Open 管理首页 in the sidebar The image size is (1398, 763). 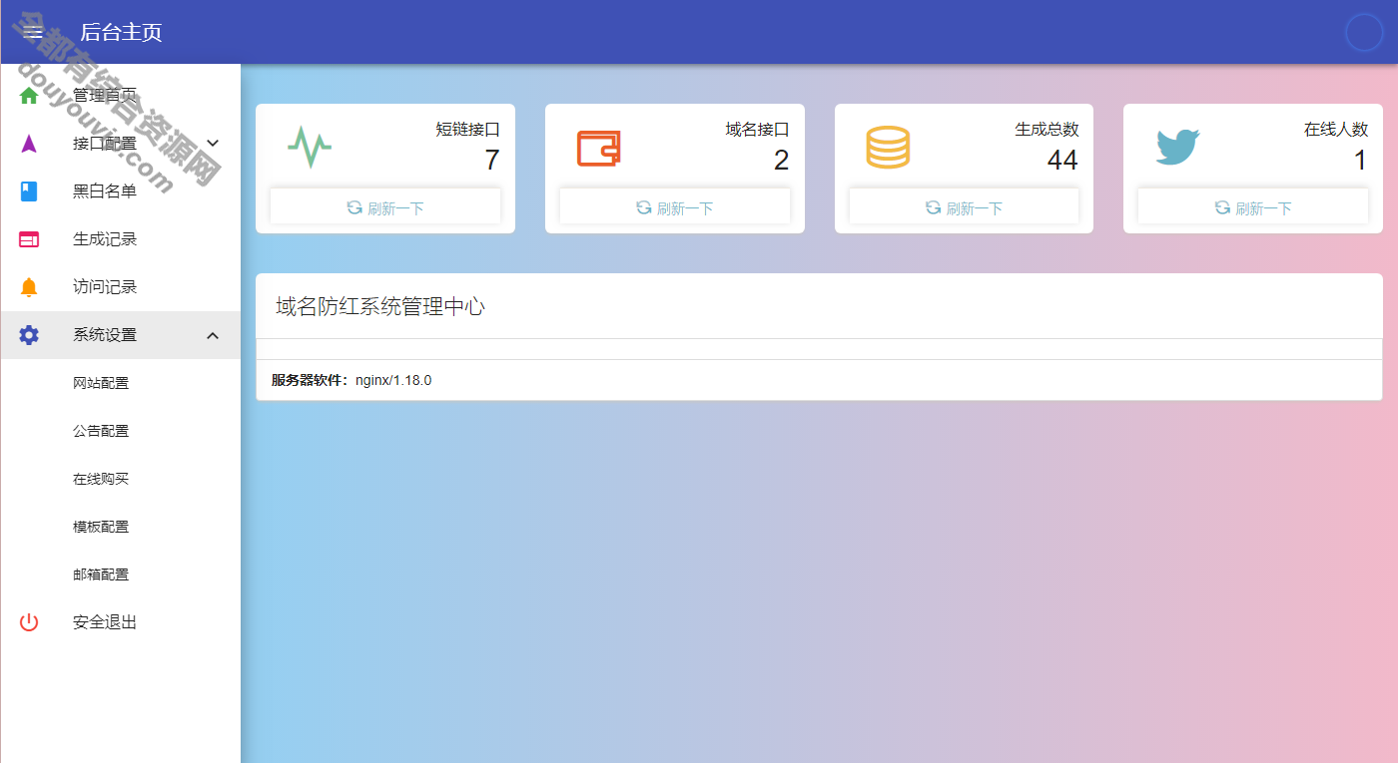point(120,96)
